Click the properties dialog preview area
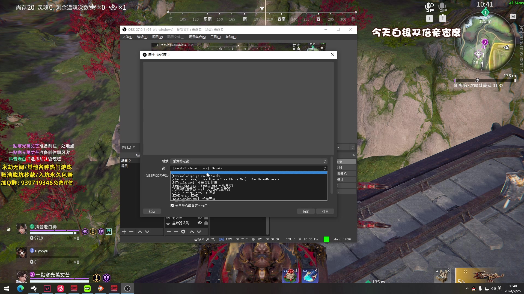Screen dimensions: 524x294 (238, 108)
